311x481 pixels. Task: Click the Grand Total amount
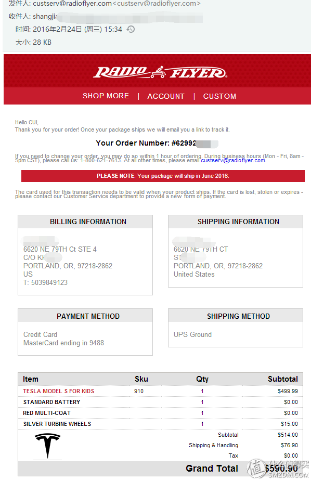pos(281,469)
